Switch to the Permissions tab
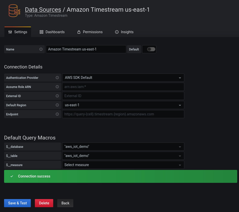Screen dimensions: 239x212 pyautogui.click(x=90, y=32)
